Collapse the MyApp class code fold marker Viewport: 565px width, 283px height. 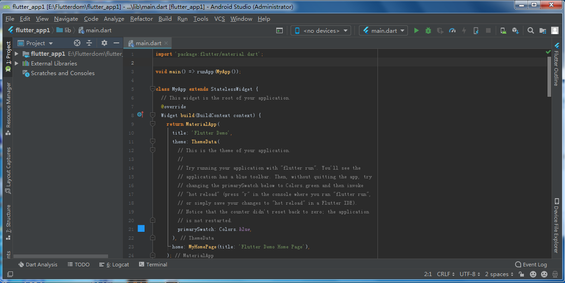[x=152, y=89]
